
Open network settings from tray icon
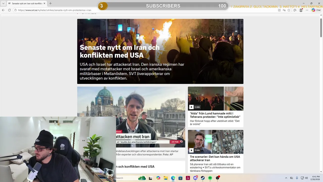tap(302, 178)
